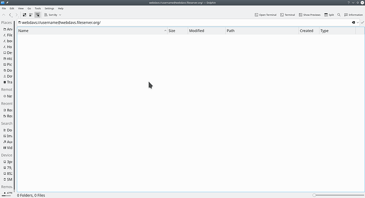Toggle Show Previews

(x=309, y=15)
